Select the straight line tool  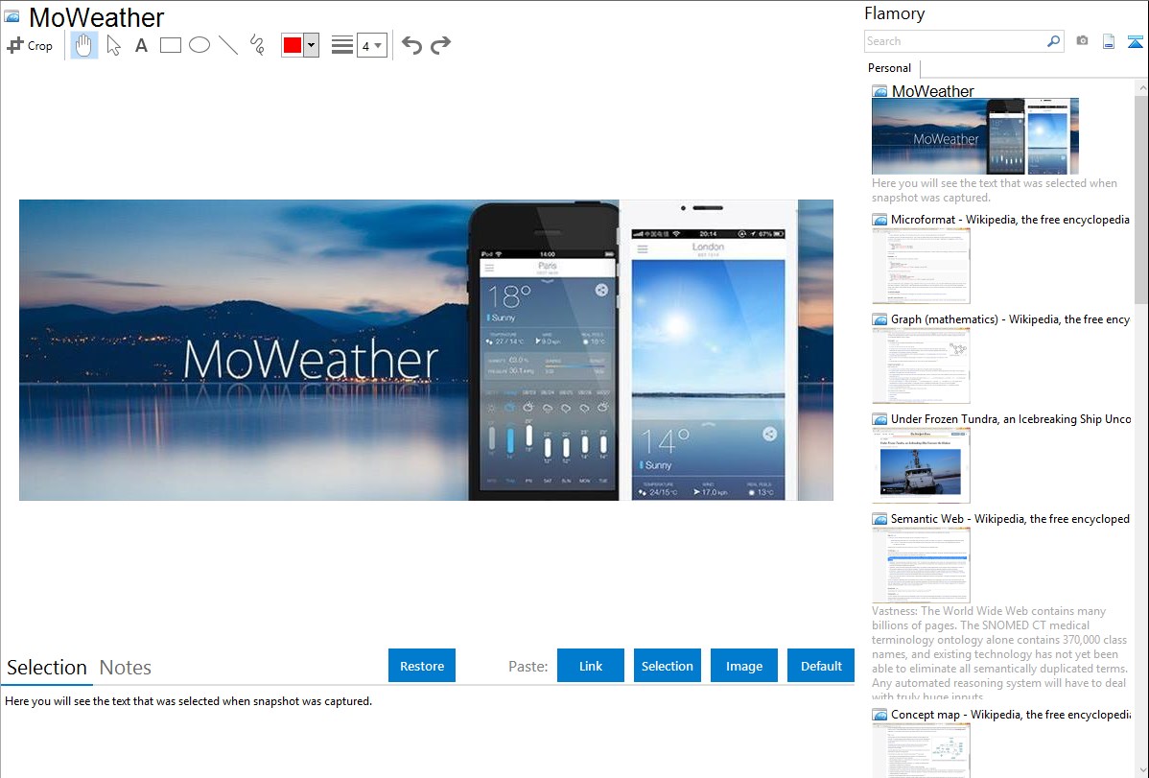pos(228,45)
